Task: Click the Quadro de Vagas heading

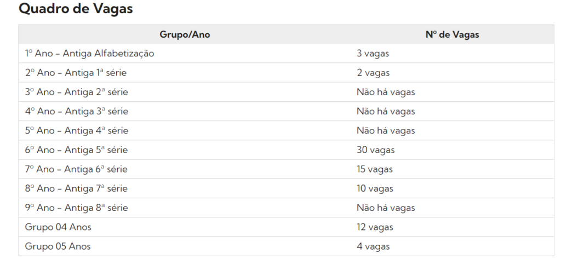Action: point(76,9)
